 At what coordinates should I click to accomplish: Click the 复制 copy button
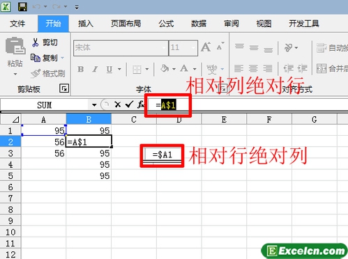click(44, 58)
